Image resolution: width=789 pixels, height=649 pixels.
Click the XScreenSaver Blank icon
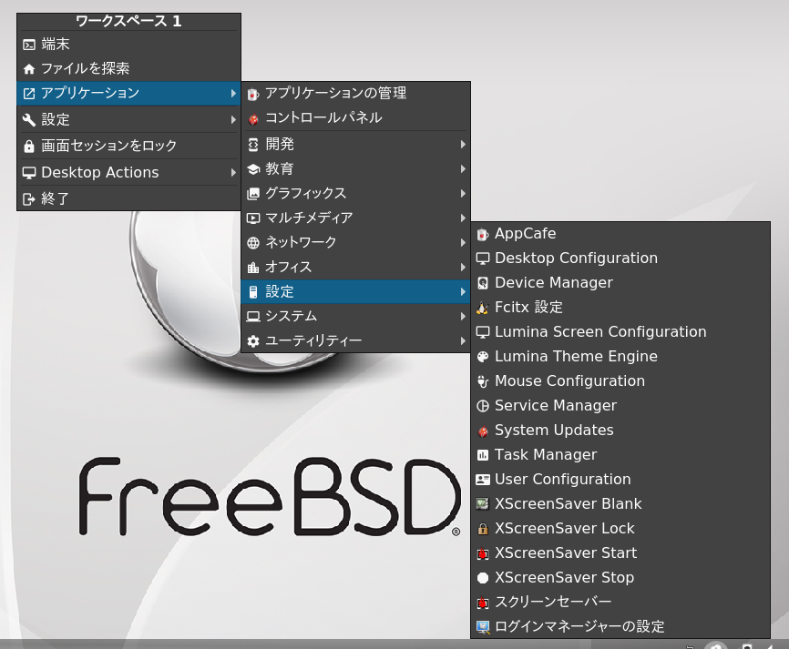click(x=483, y=504)
